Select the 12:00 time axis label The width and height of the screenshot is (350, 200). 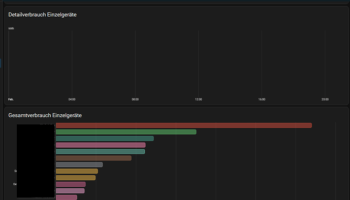tap(199, 99)
